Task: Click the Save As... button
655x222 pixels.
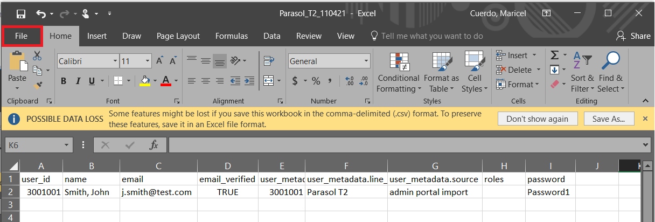Action: click(x=608, y=119)
